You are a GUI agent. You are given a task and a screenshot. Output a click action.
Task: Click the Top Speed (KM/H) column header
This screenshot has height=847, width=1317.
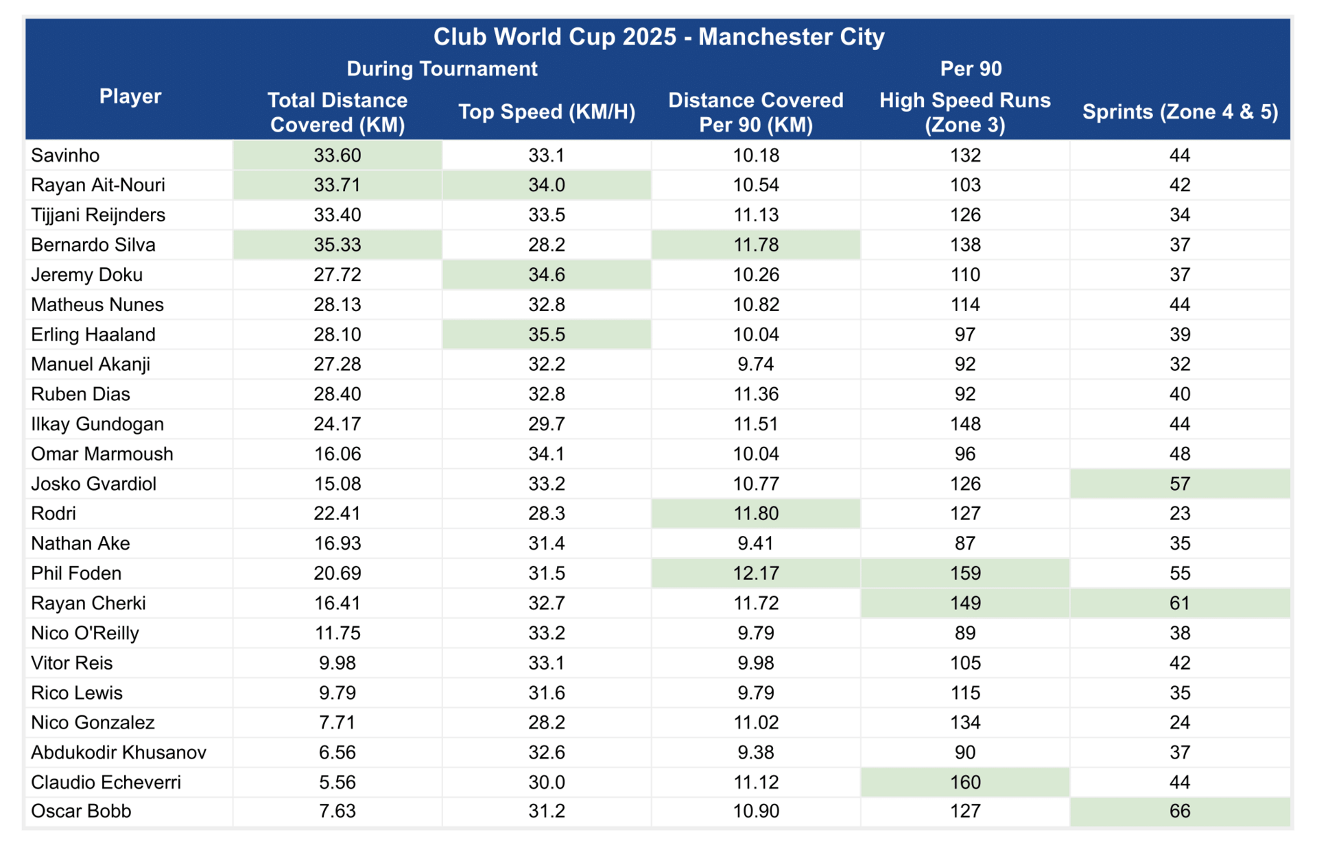pos(547,112)
